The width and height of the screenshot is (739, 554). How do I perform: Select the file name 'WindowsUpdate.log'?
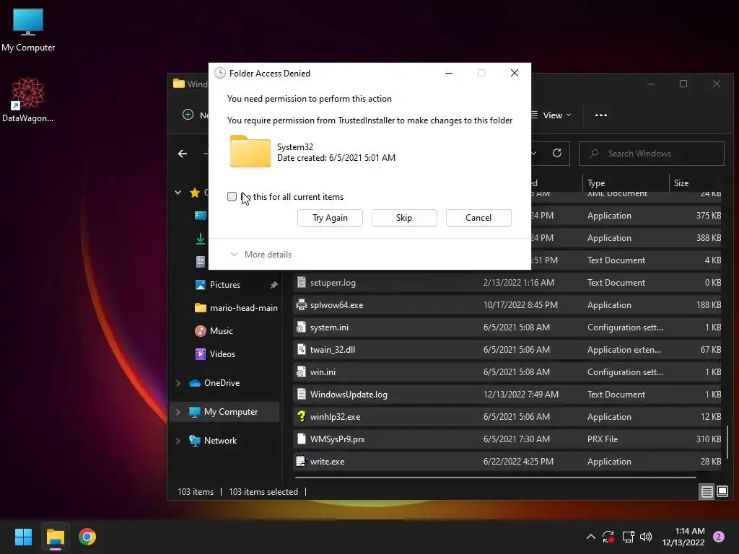coord(349,395)
